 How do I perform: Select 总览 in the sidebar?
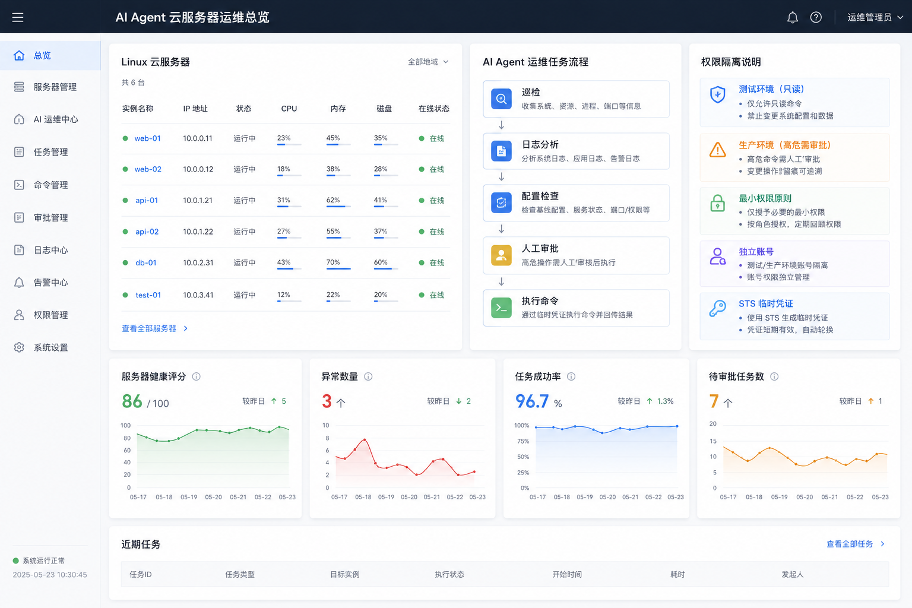point(50,55)
